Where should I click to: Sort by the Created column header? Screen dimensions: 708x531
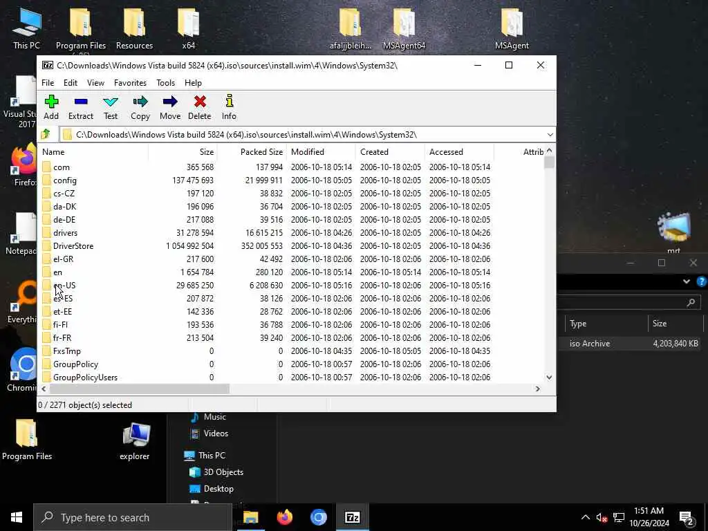point(390,151)
